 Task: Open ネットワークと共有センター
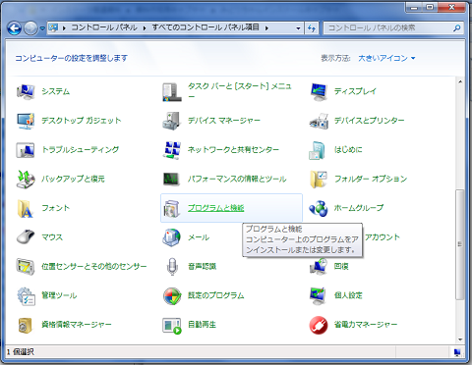(x=221, y=150)
